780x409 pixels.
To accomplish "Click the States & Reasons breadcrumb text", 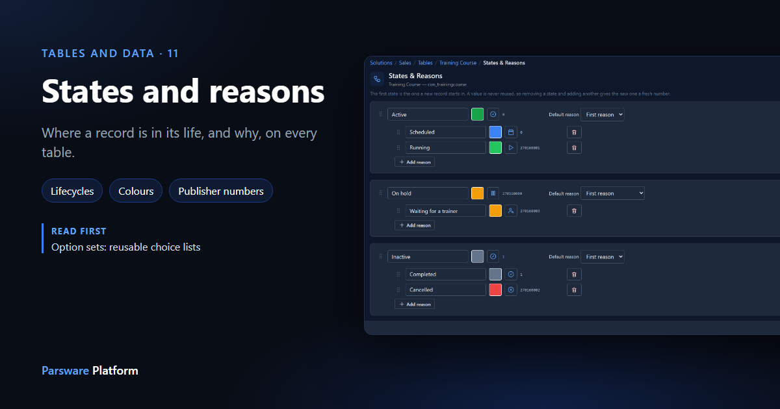I will (504, 63).
